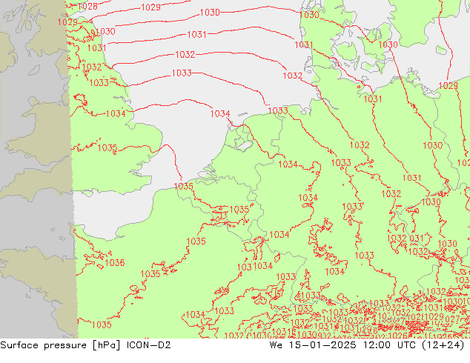Click the "1036" isobar label over northwestern France

(x=115, y=263)
